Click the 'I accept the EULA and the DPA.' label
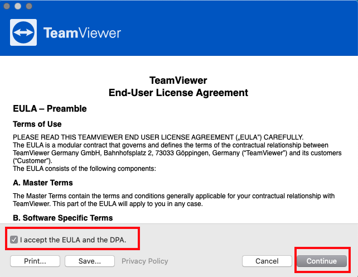358x277 pixels. pyautogui.click(x=73, y=240)
